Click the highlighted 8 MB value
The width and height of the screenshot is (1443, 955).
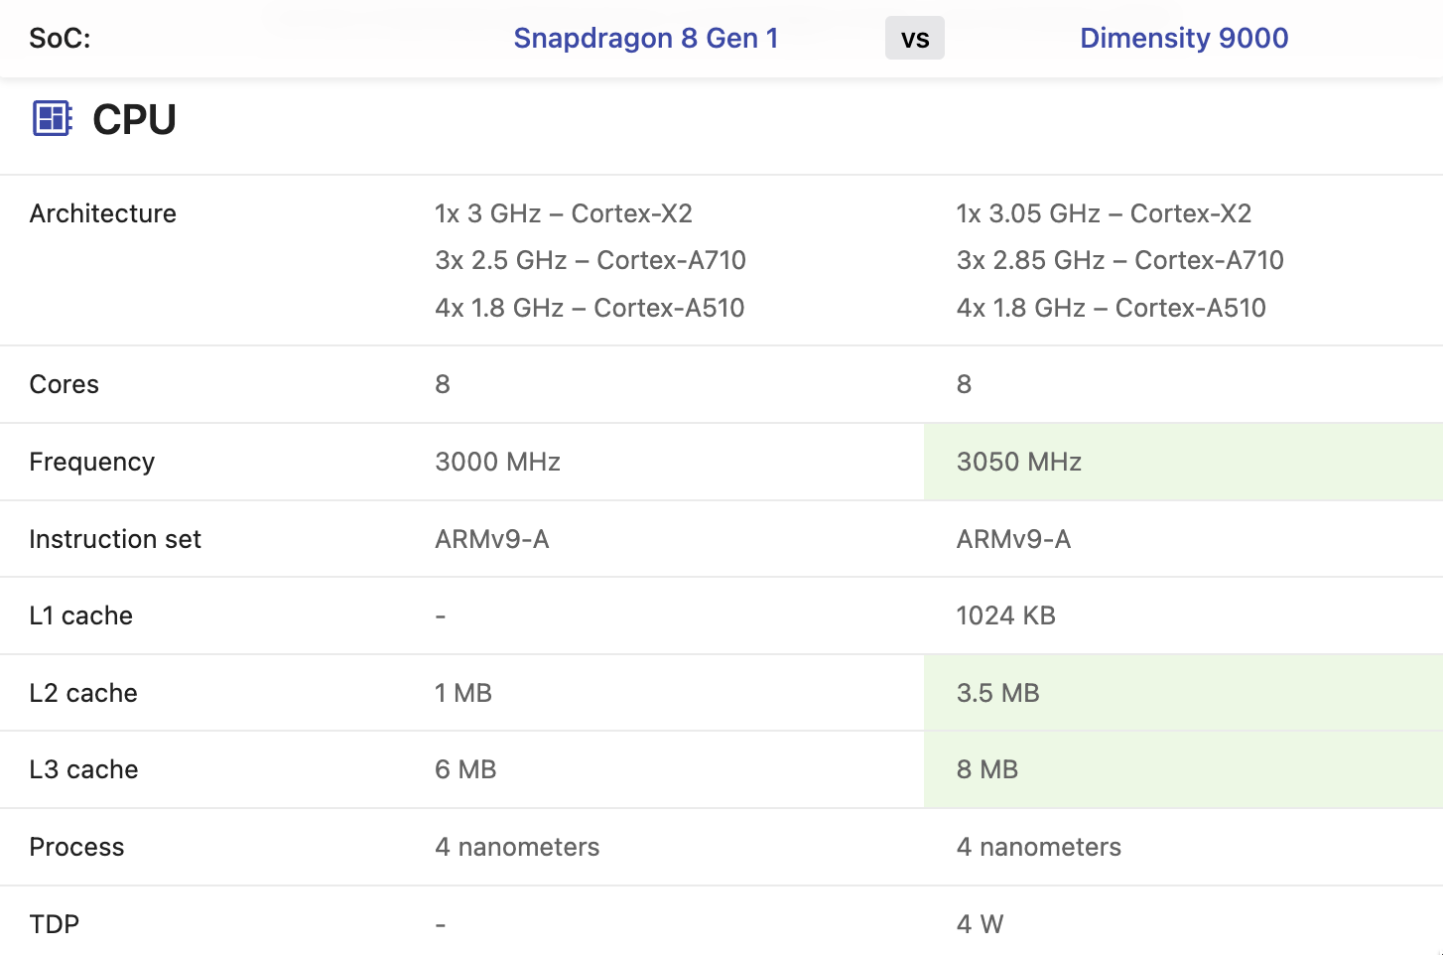987,769
